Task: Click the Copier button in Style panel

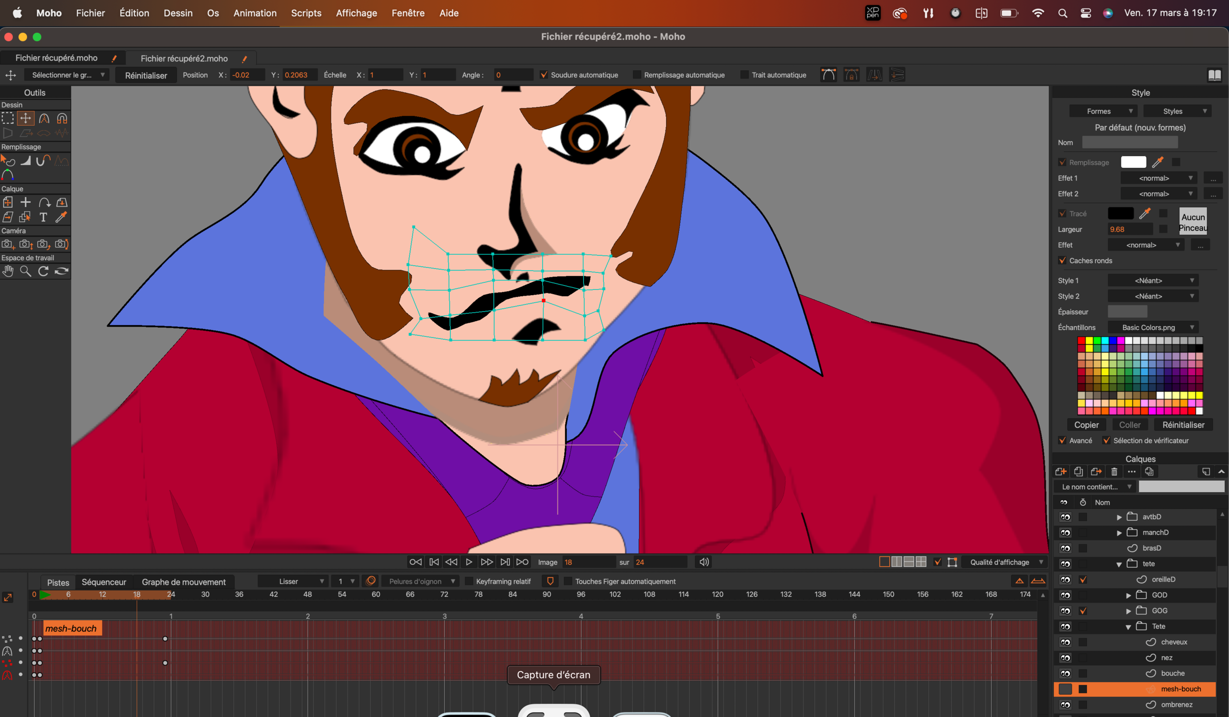Action: coord(1086,425)
